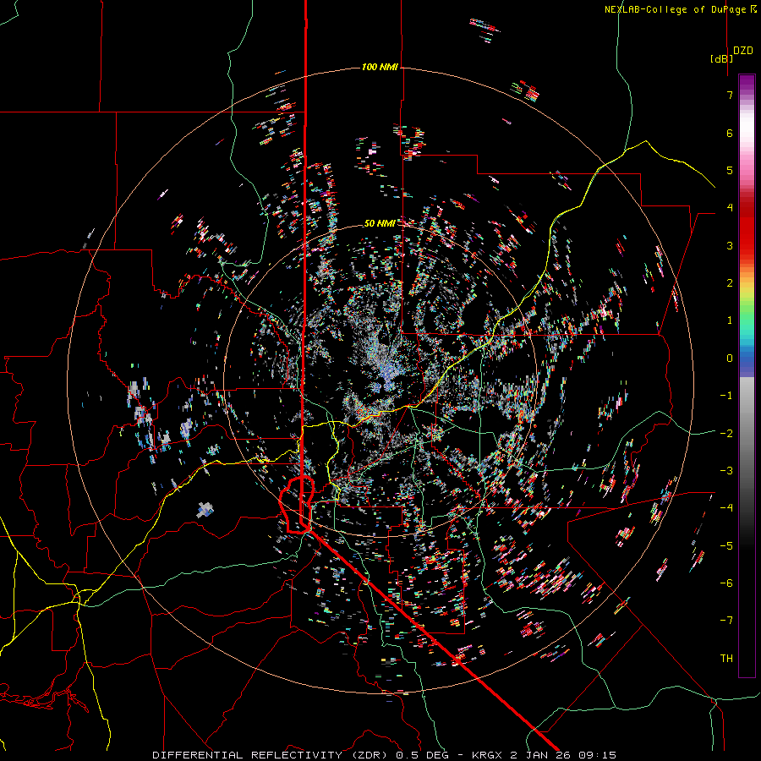Screen dimensions: 761x761
Task: Click the positive 5 scale value
Action: tap(730, 170)
